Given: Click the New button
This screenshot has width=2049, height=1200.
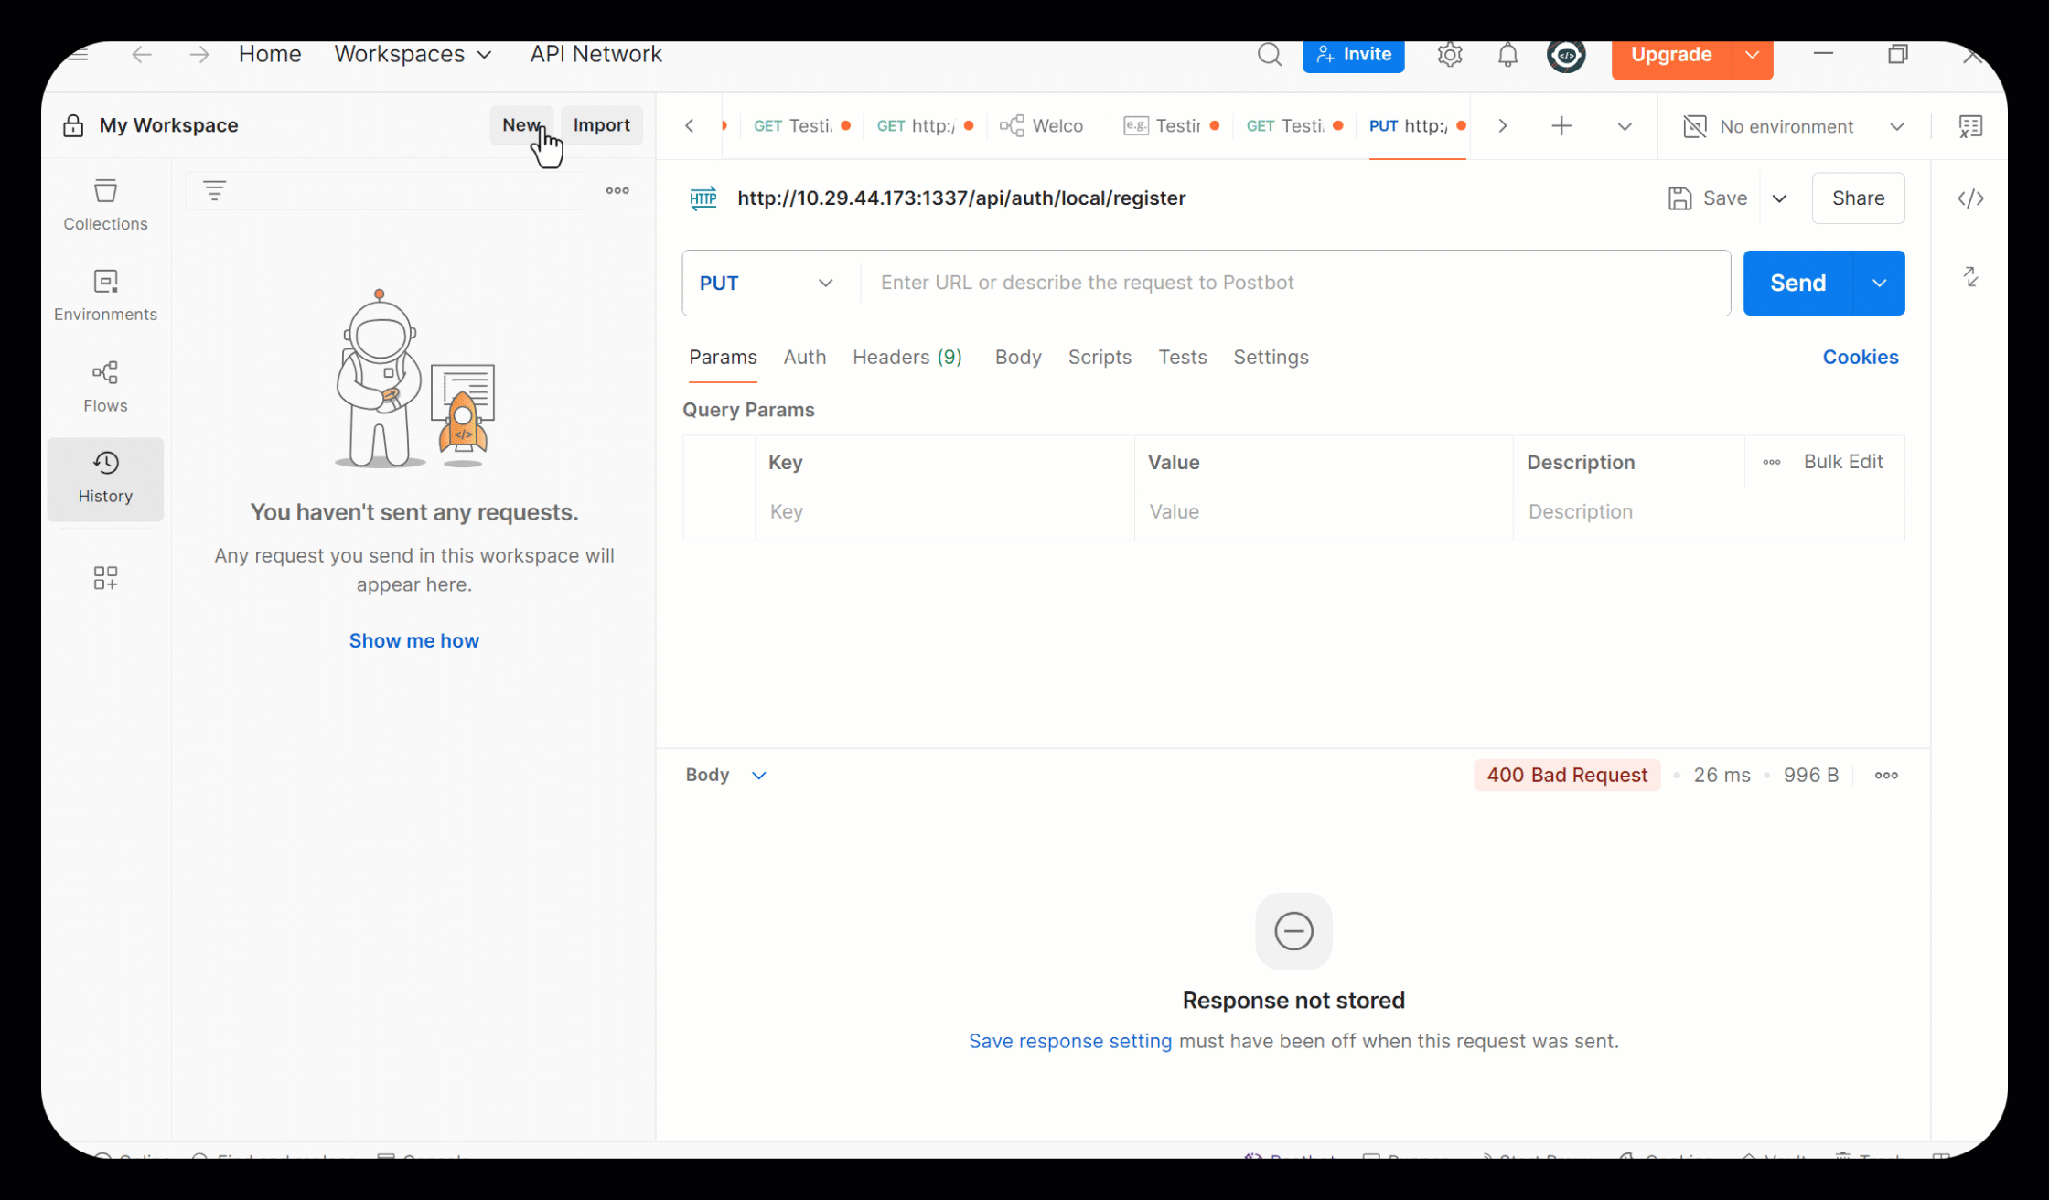Looking at the screenshot, I should point(520,125).
